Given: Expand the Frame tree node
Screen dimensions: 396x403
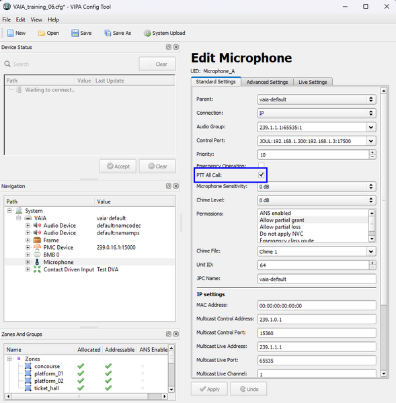Looking at the screenshot, I should 28,240.
